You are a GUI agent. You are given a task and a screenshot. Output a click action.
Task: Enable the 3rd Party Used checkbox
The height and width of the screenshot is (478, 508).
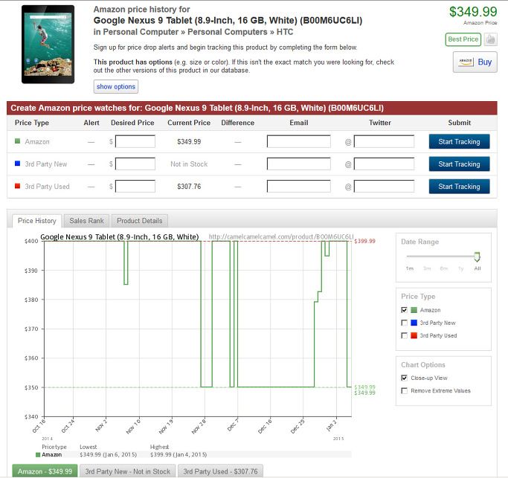tap(404, 335)
